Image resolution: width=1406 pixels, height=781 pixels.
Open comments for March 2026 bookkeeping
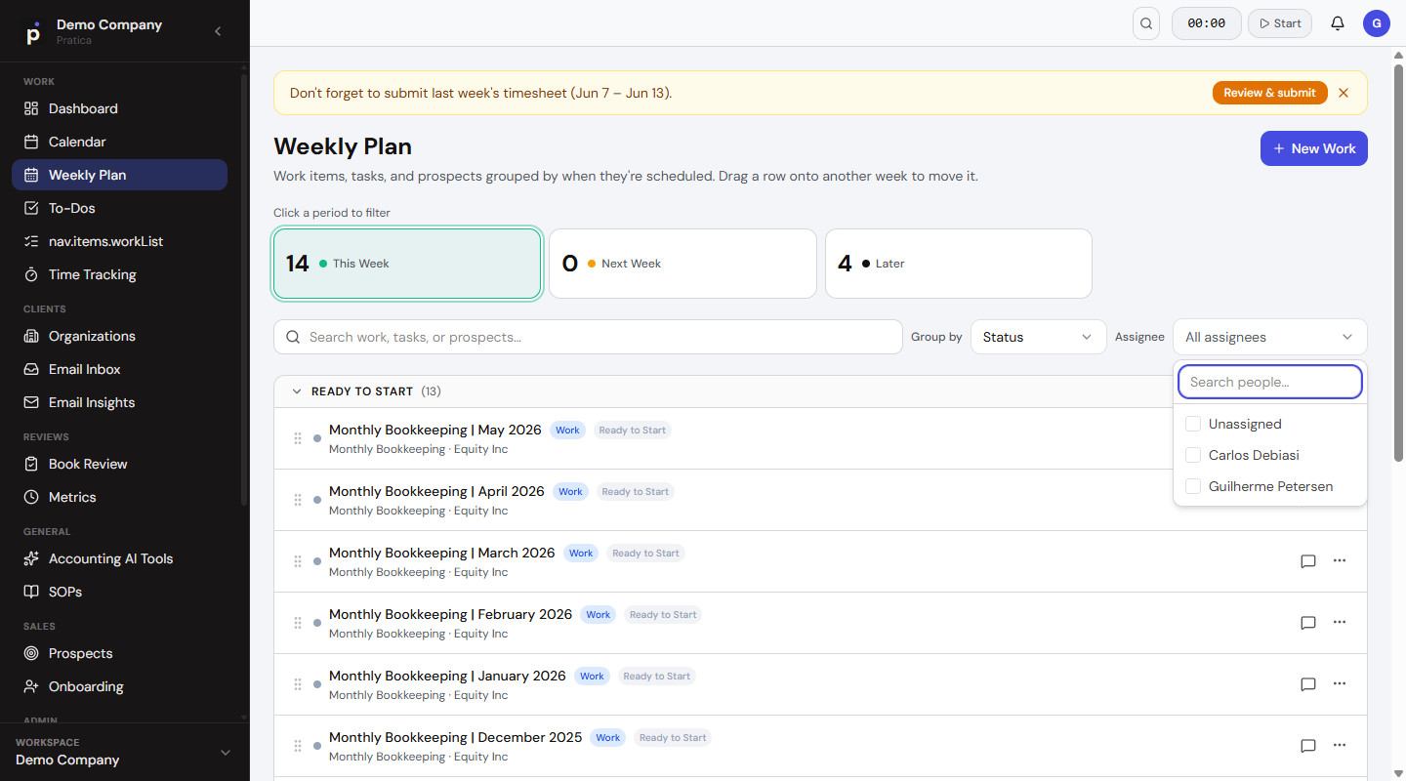[x=1308, y=561]
